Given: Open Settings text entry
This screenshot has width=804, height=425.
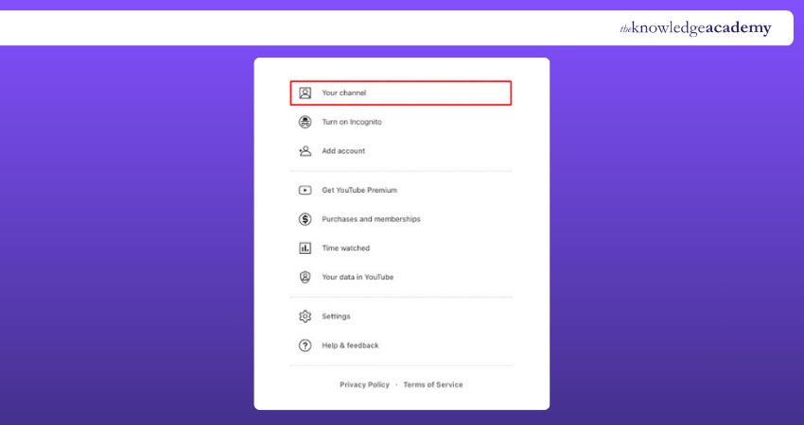Looking at the screenshot, I should [x=336, y=316].
